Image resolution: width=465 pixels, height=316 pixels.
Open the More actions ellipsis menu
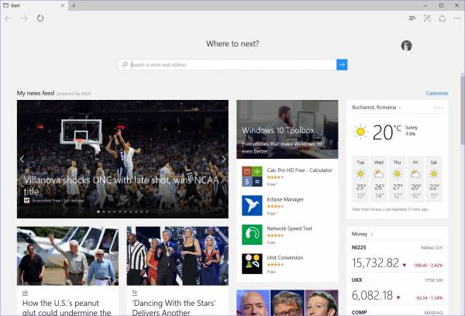point(457,19)
